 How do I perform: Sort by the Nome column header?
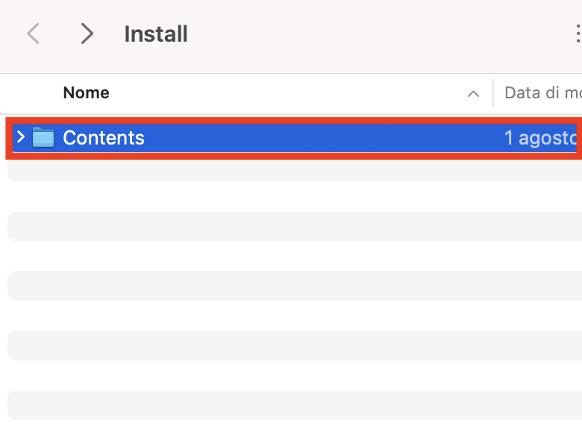click(x=86, y=92)
